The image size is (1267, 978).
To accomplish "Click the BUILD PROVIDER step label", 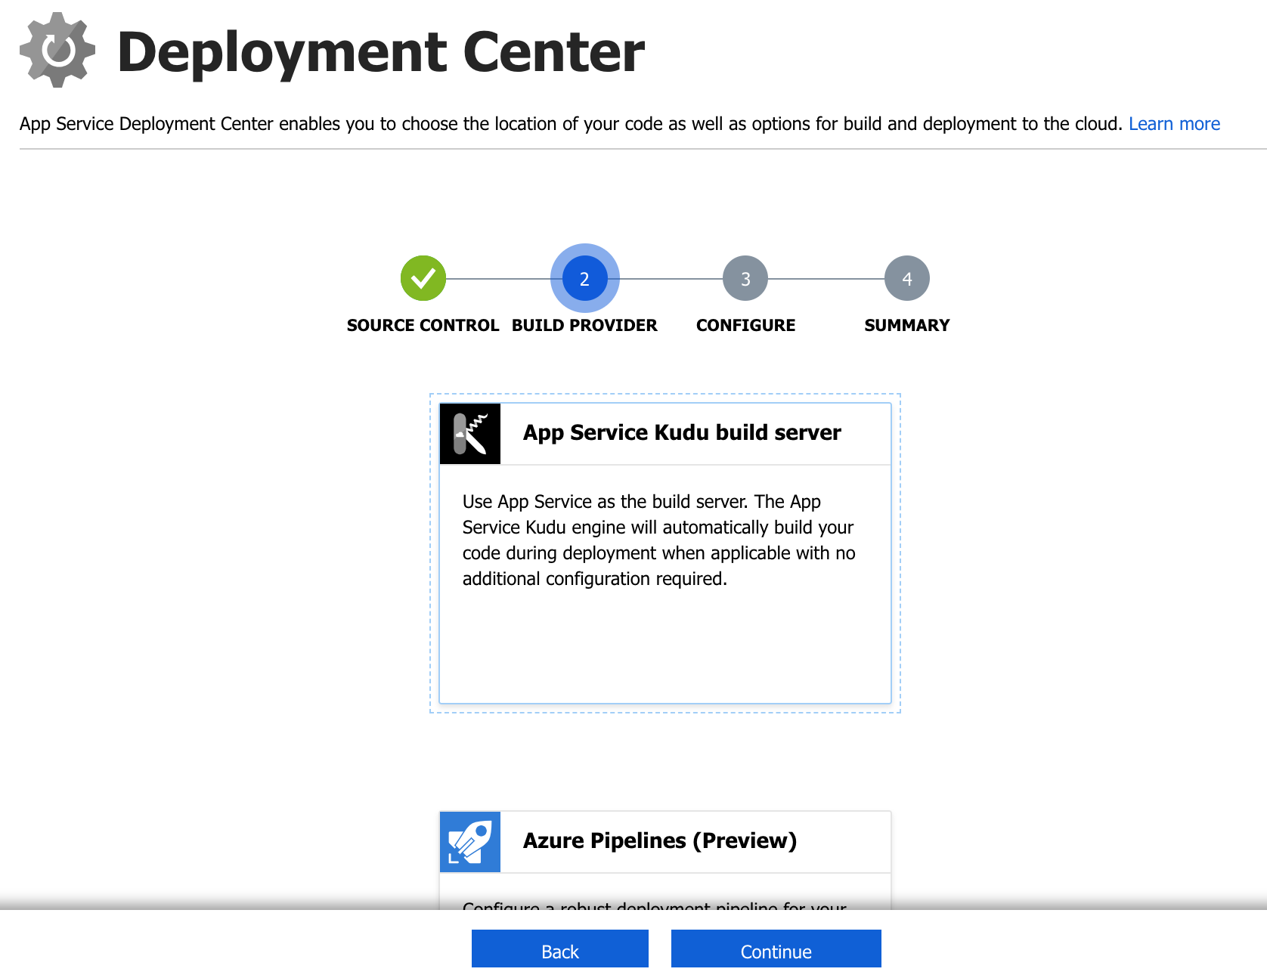I will point(584,326).
